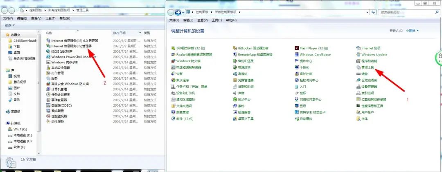Click the 程序和功能 link

coord(369,61)
